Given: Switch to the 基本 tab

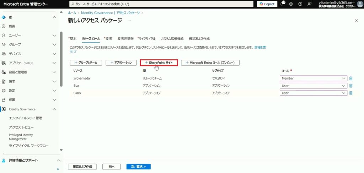Looking at the screenshot, I should point(72,39).
